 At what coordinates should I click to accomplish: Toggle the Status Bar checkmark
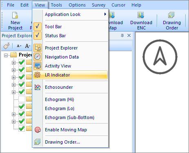click(x=38, y=36)
